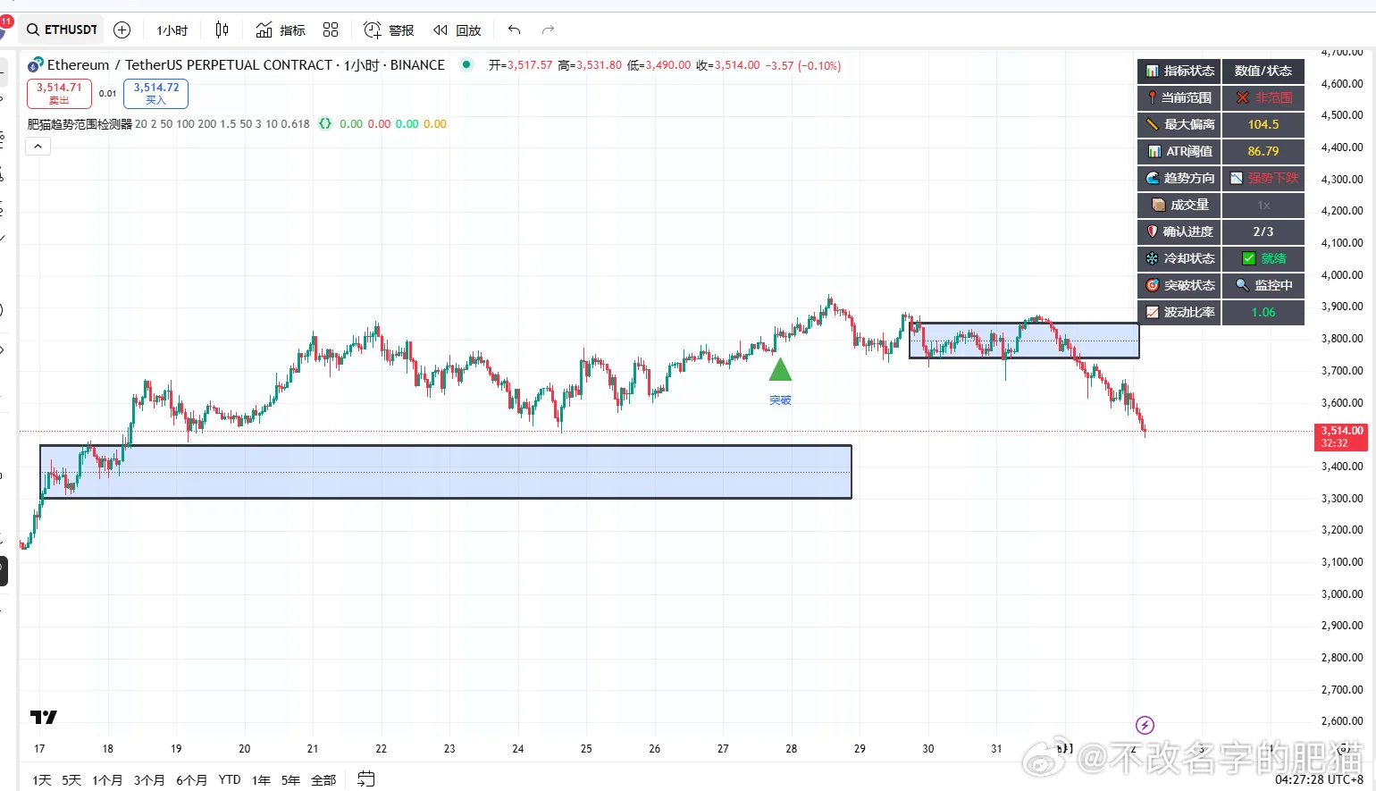1376x791 pixels.
Task: Open the layout grid icon
Action: coord(331,29)
